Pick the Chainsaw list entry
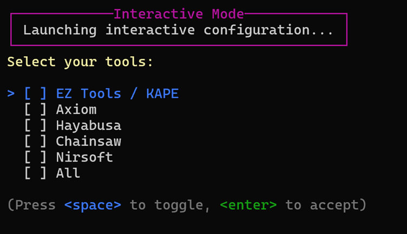This screenshot has width=407, height=234. click(x=88, y=142)
